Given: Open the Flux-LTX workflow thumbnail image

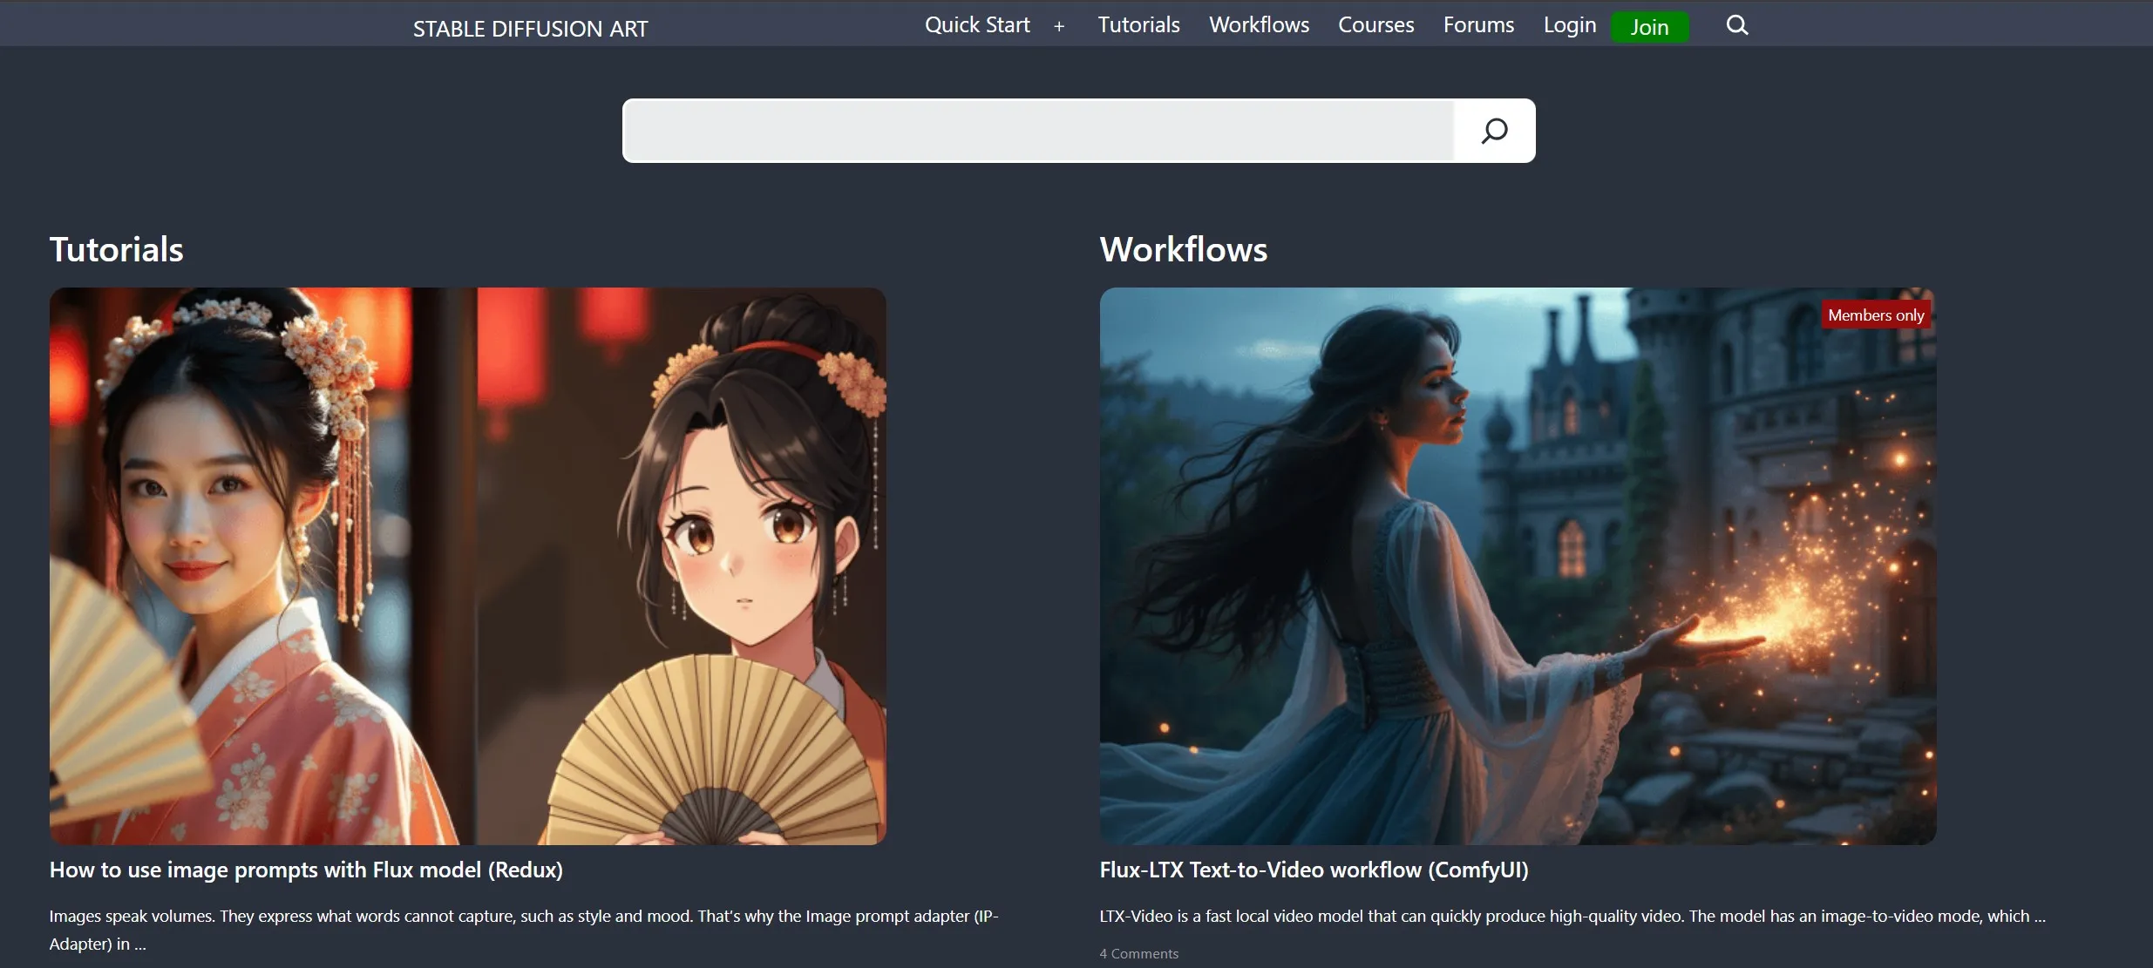Looking at the screenshot, I should (x=1517, y=566).
